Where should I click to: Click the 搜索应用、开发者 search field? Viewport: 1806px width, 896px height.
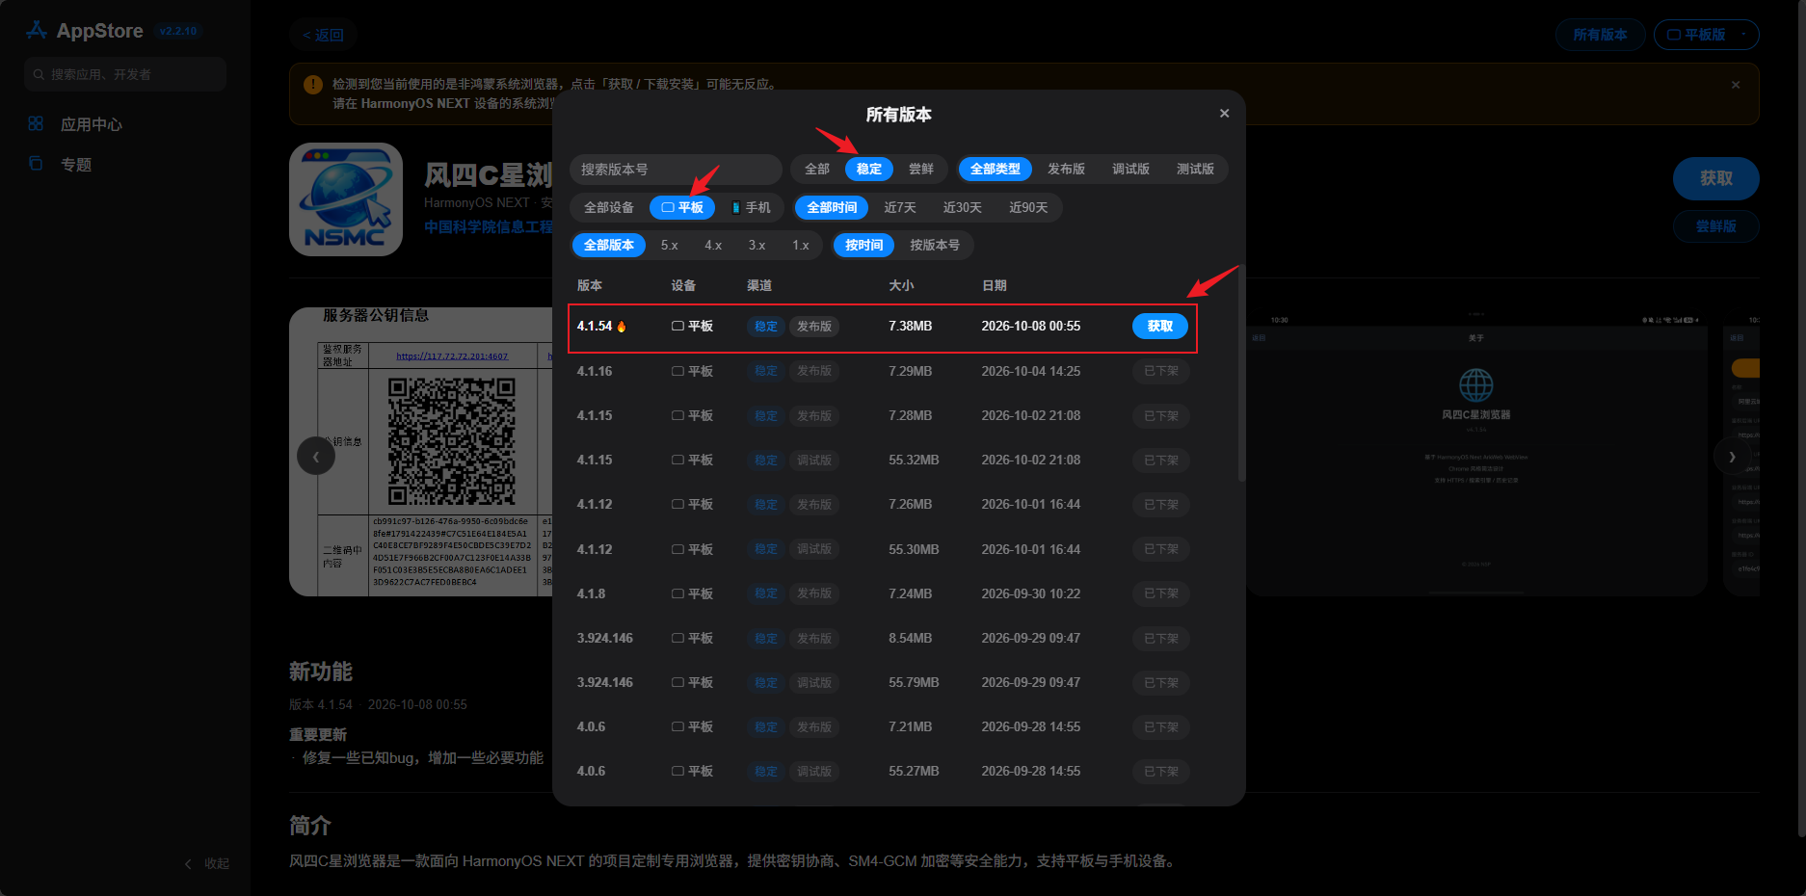click(125, 74)
